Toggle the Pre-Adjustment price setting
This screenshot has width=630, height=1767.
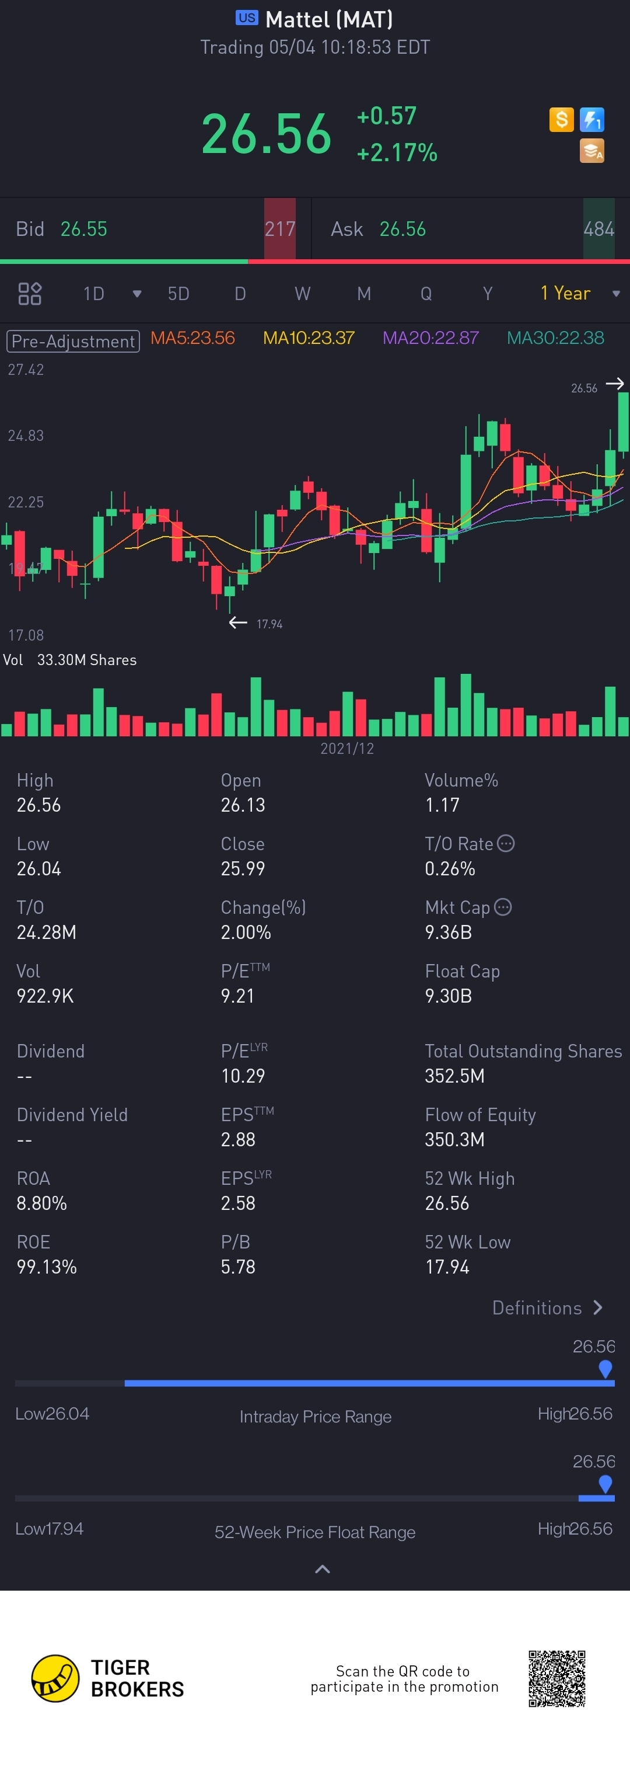tap(73, 341)
